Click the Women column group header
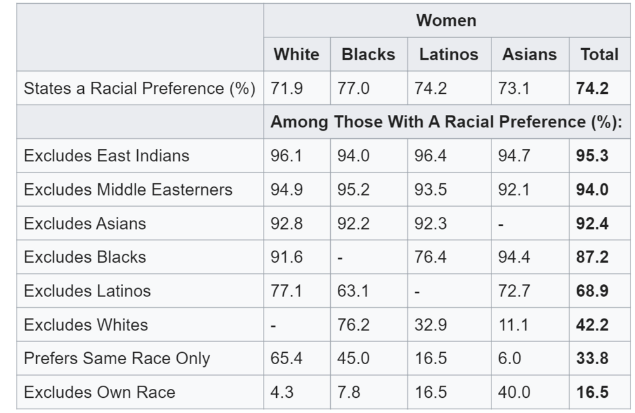Viewport: 635px width, 413px height. pyautogui.click(x=446, y=20)
